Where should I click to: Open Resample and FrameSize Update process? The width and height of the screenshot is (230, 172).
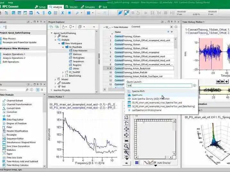point(20,43)
